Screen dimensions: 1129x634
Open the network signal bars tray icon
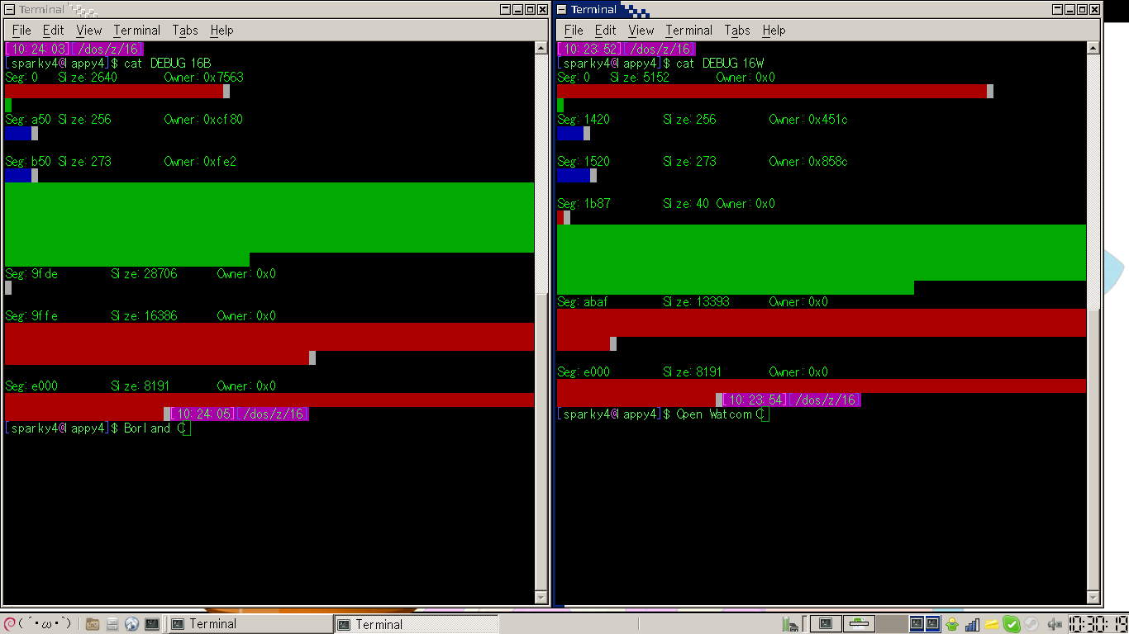tap(972, 624)
